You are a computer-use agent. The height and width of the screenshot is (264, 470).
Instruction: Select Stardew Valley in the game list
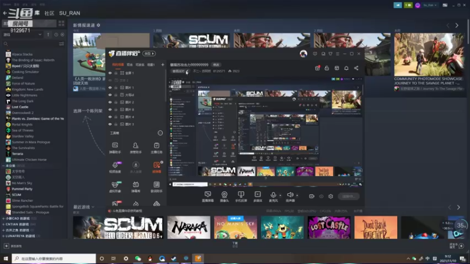[x=22, y=136]
